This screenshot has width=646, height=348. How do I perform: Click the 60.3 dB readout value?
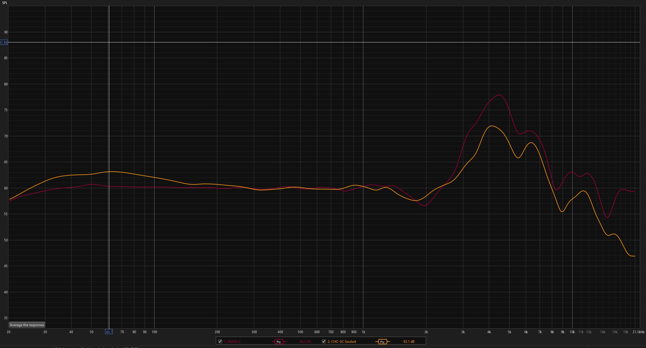point(305,342)
